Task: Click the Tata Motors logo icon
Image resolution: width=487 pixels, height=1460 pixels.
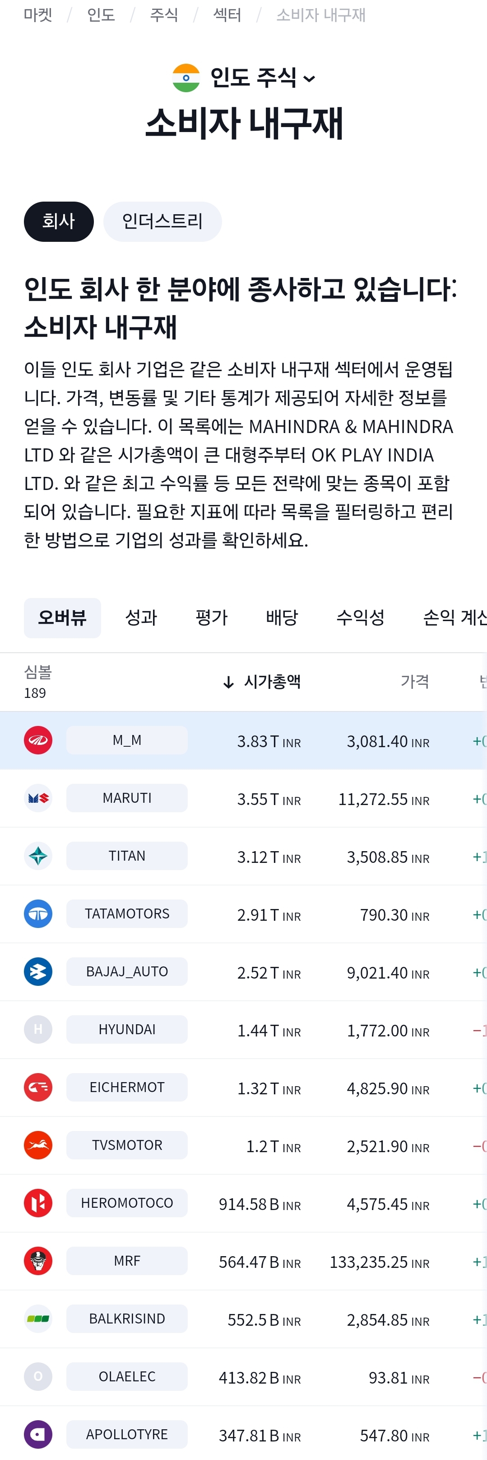Action: click(38, 914)
